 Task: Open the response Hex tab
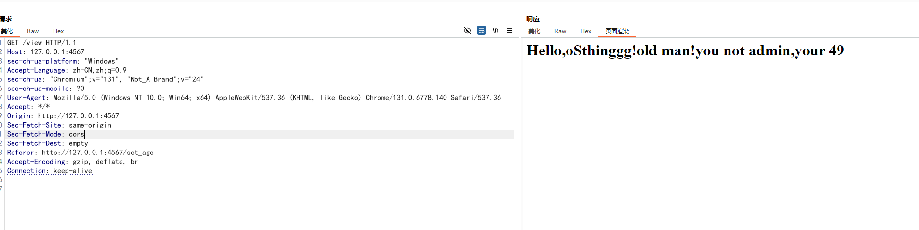[586, 31]
